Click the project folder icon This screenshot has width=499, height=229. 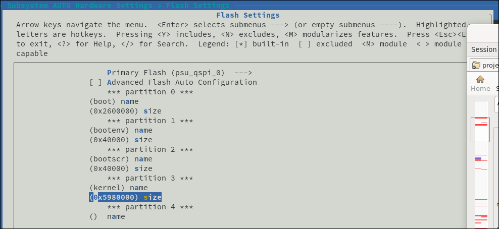pyautogui.click(x=475, y=65)
